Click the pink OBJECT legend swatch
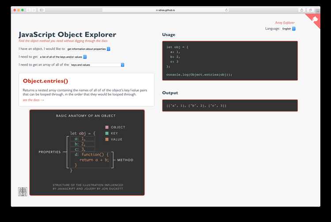The height and width of the screenshot is (222, 331). [107, 127]
